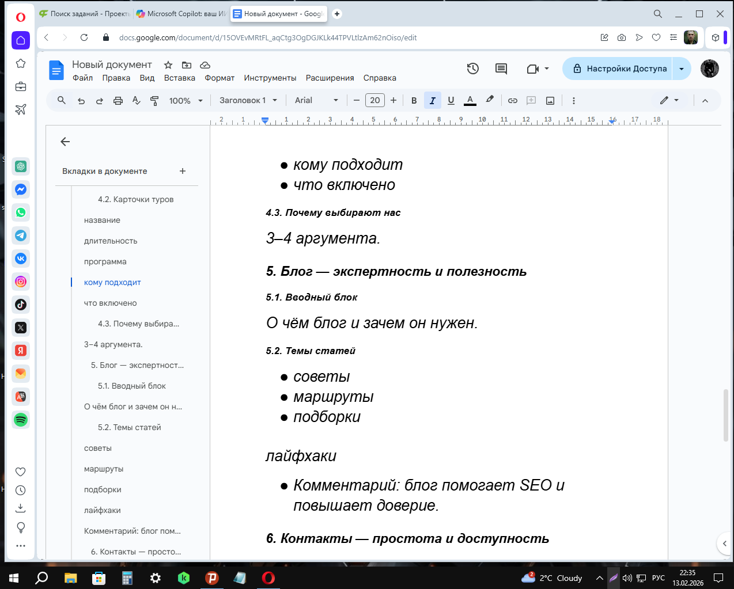734x589 pixels.
Task: Redo the last change
Action: (99, 100)
